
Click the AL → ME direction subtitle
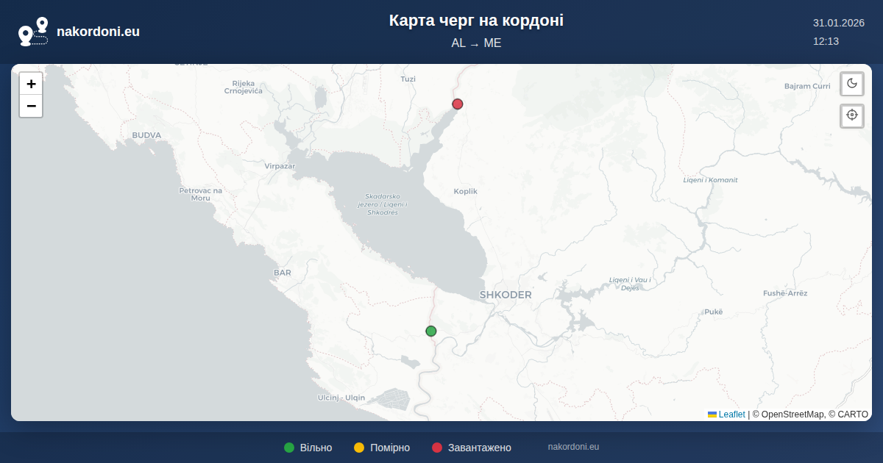point(476,43)
